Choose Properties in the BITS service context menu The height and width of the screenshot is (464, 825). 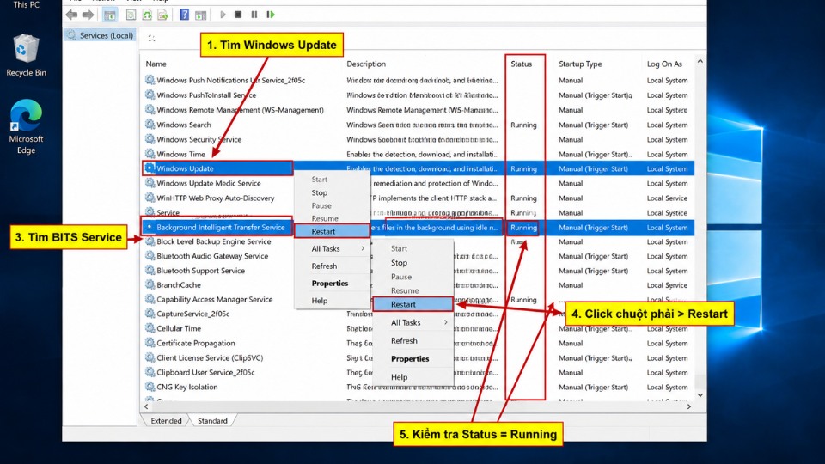(x=412, y=359)
